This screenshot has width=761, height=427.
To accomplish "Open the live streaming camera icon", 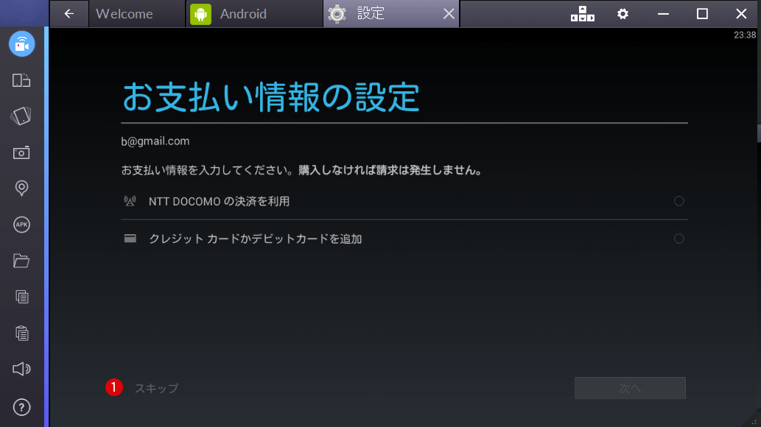I will click(22, 43).
